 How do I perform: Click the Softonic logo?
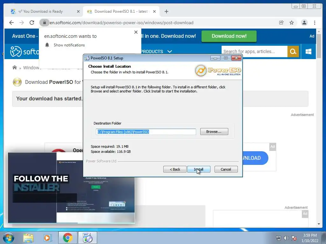click(x=25, y=51)
